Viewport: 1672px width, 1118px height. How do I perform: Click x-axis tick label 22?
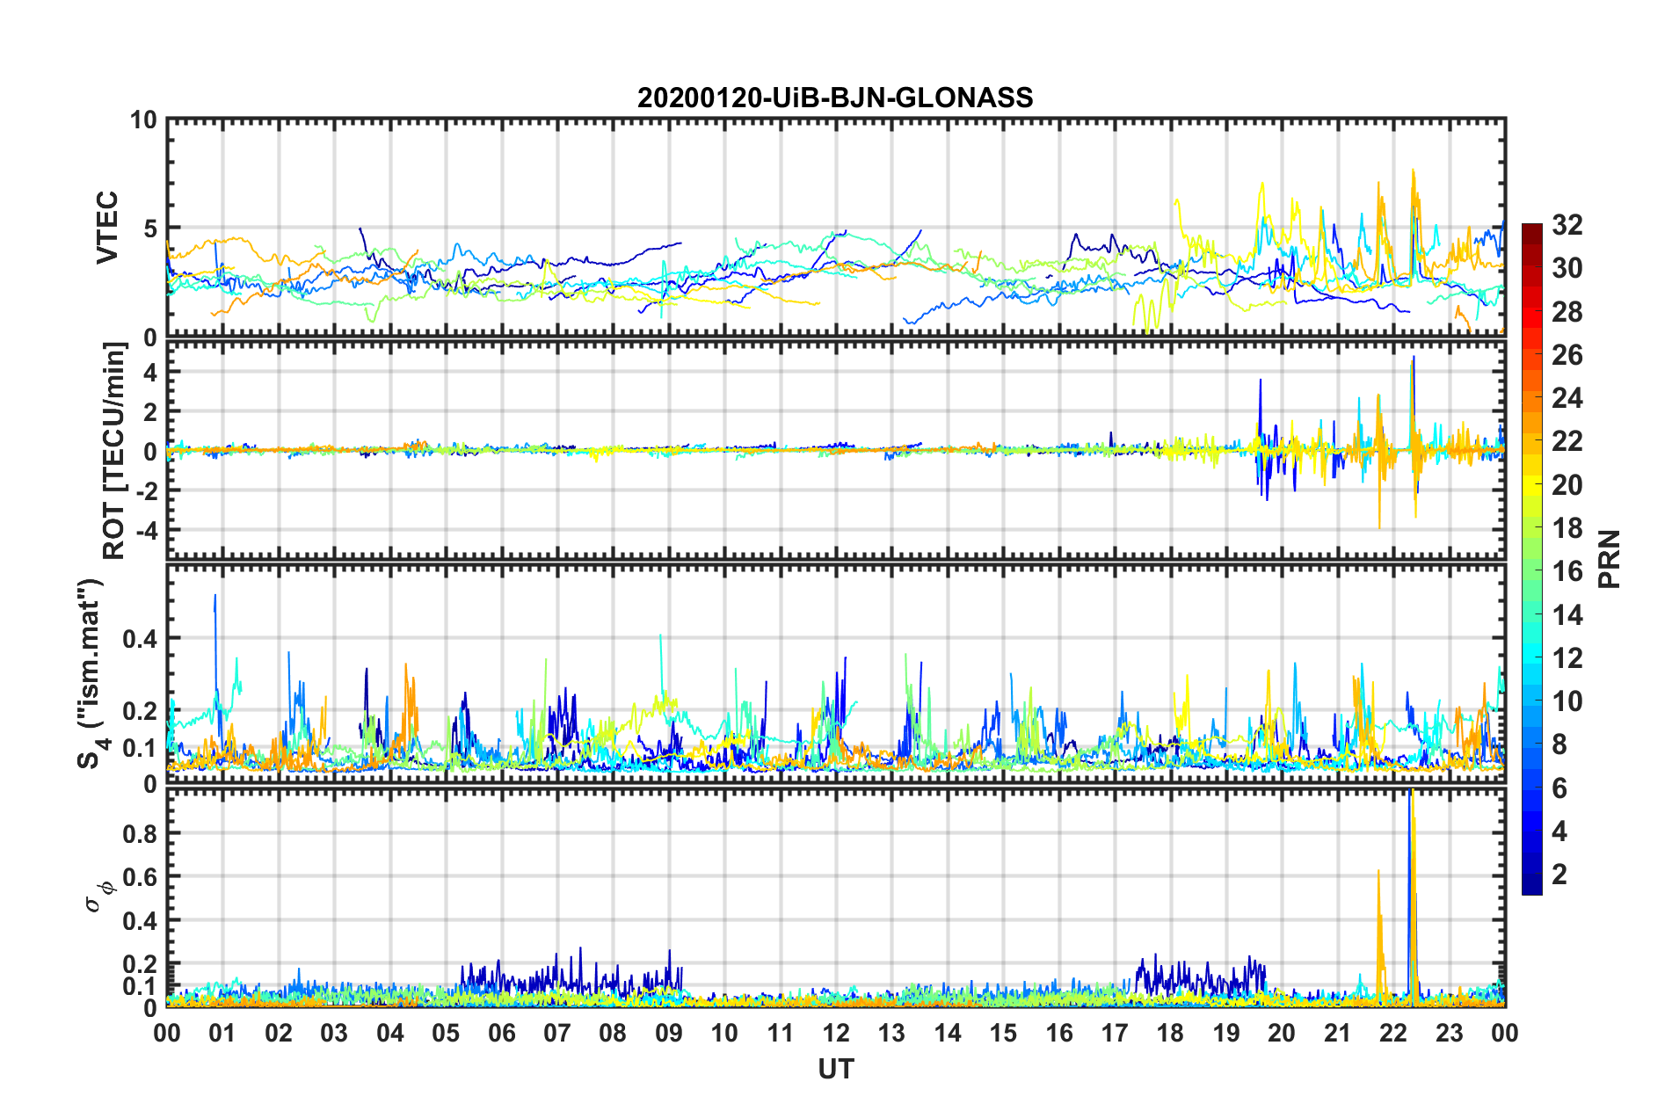(x=1393, y=1033)
